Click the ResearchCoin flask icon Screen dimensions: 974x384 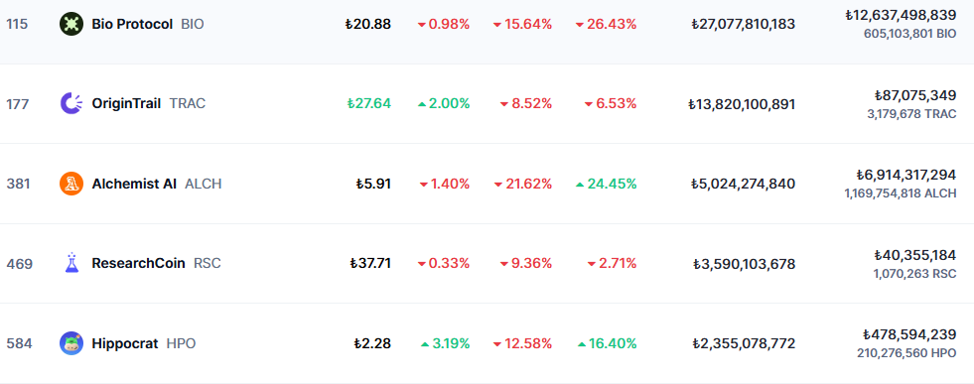pyautogui.click(x=70, y=263)
